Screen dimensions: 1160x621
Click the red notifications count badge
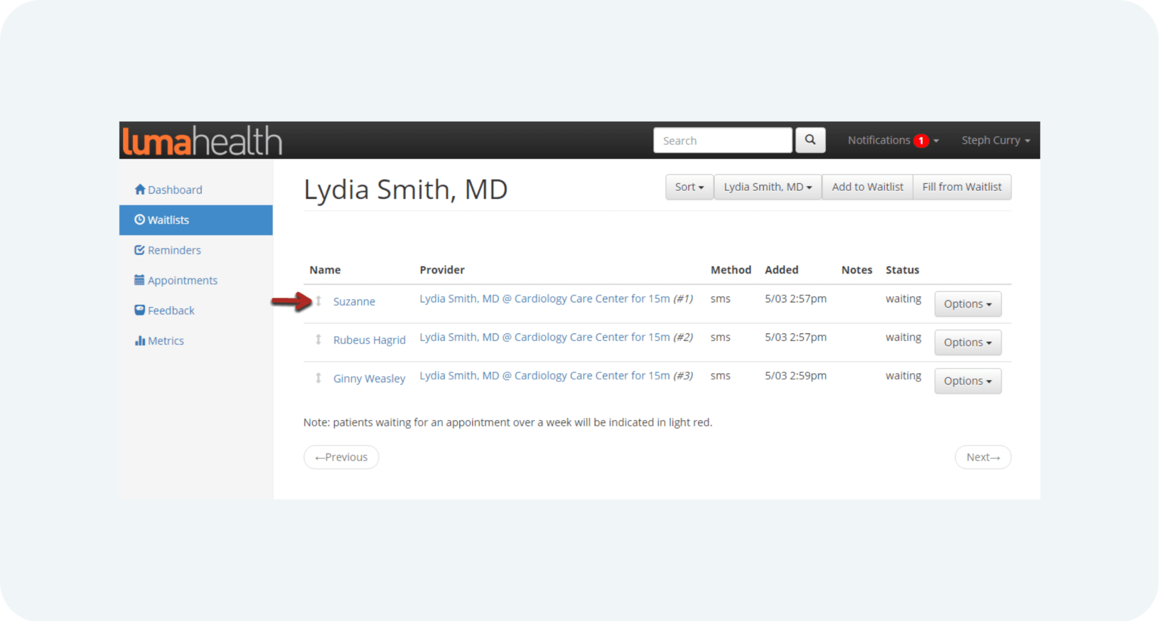point(921,140)
